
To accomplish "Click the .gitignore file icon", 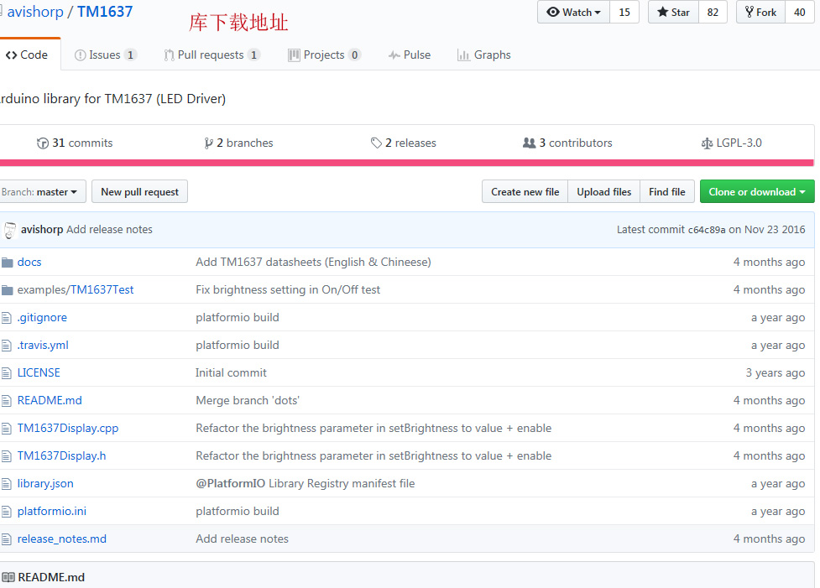I will coord(6,318).
